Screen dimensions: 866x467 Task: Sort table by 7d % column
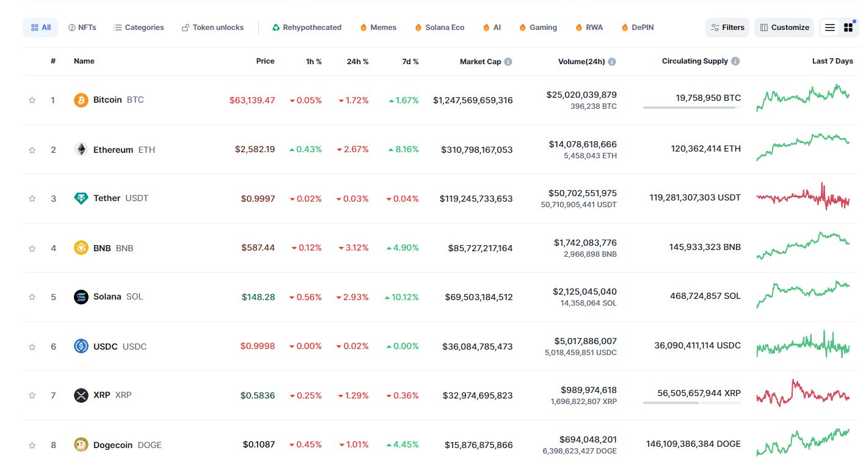coord(410,62)
